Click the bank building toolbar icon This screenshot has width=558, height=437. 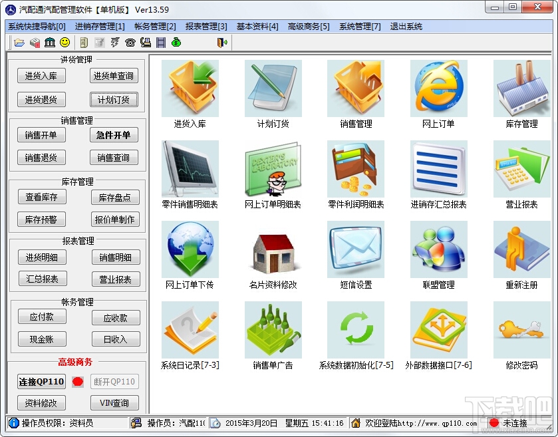click(50, 43)
